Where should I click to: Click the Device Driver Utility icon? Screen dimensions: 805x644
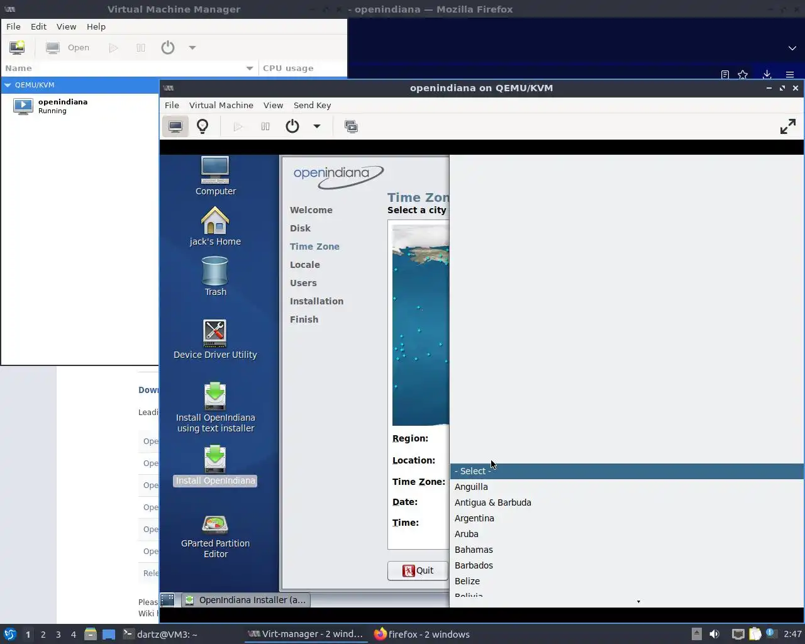click(215, 340)
